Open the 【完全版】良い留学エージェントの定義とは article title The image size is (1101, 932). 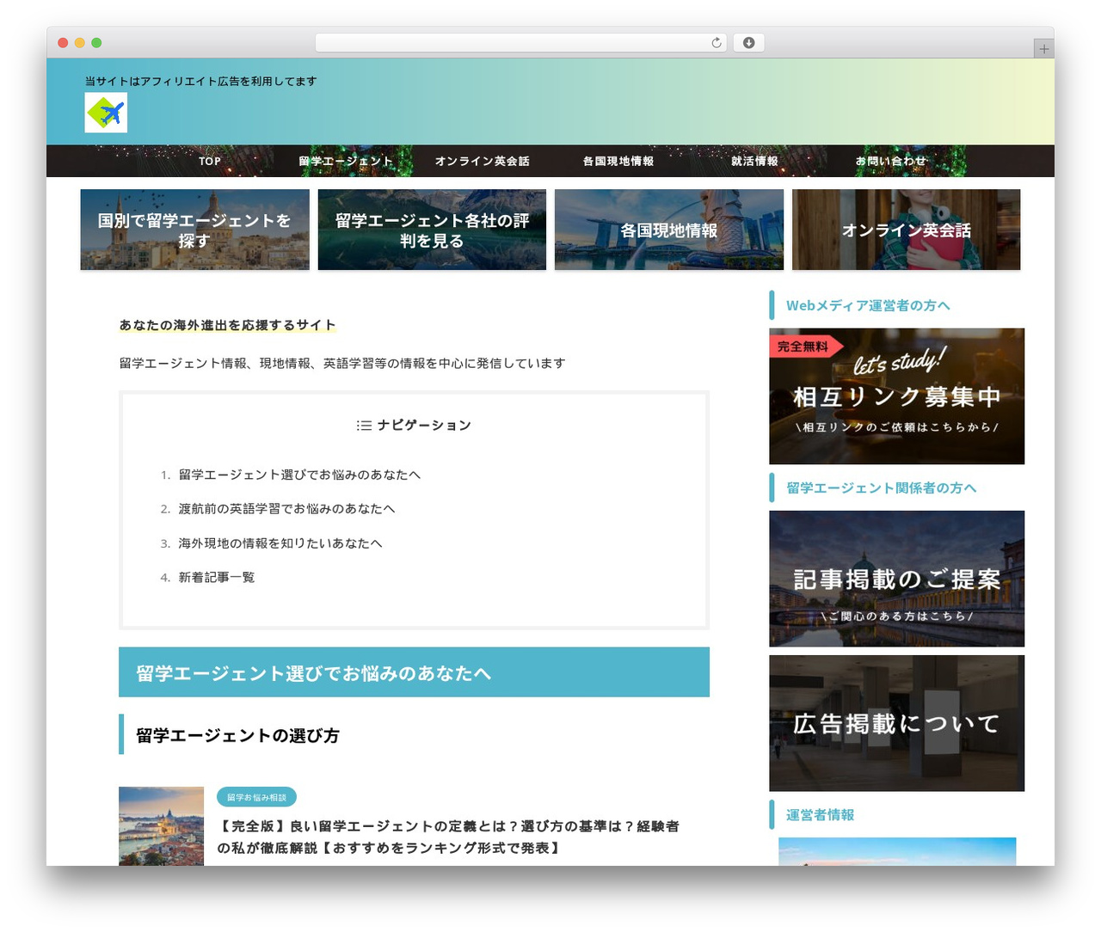pos(448,837)
